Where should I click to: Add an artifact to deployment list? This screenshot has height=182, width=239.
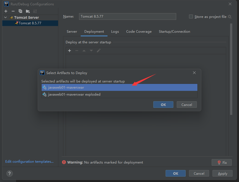pyautogui.click(x=70, y=51)
